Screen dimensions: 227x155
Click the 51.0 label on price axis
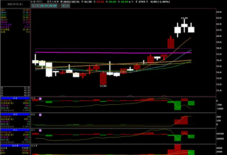219,90
